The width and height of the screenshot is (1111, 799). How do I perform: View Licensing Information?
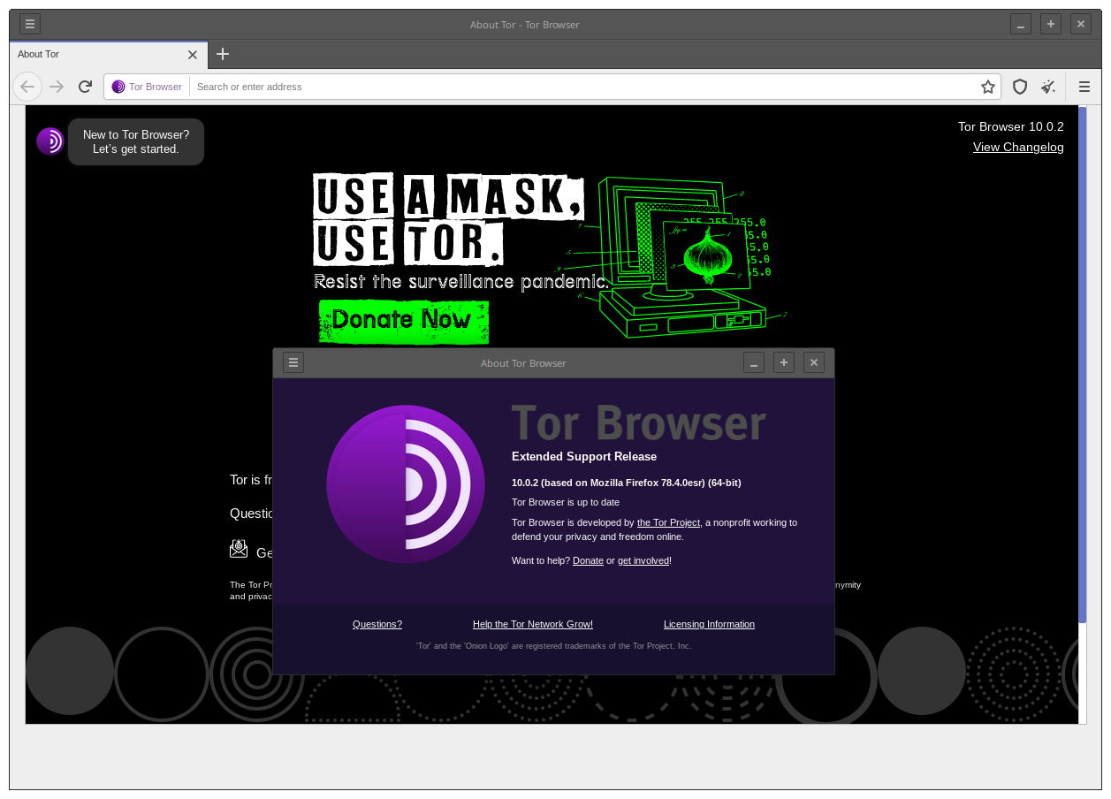pos(709,624)
